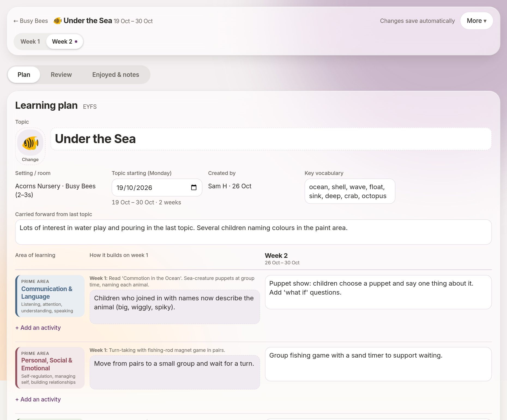Image resolution: width=507 pixels, height=420 pixels.
Task: Open the More dropdown menu
Action: (476, 21)
